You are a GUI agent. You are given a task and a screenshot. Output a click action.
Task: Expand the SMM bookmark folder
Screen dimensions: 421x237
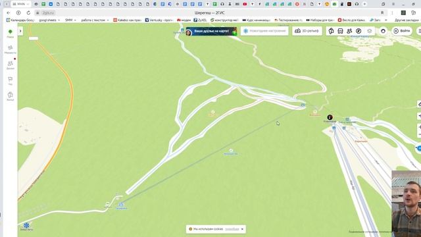coord(70,20)
